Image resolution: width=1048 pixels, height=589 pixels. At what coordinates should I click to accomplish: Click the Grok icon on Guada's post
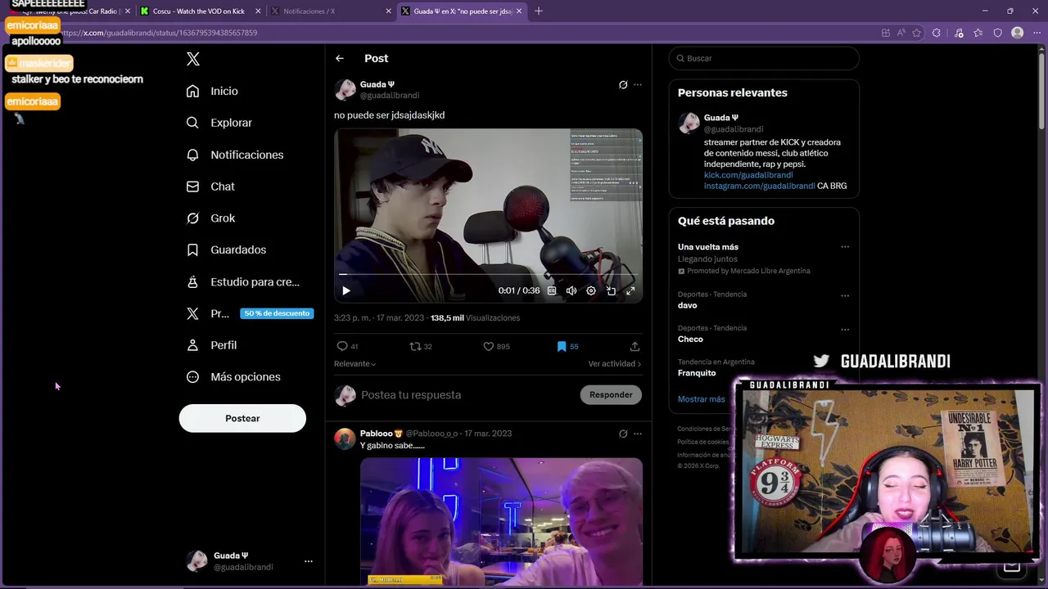coord(623,84)
